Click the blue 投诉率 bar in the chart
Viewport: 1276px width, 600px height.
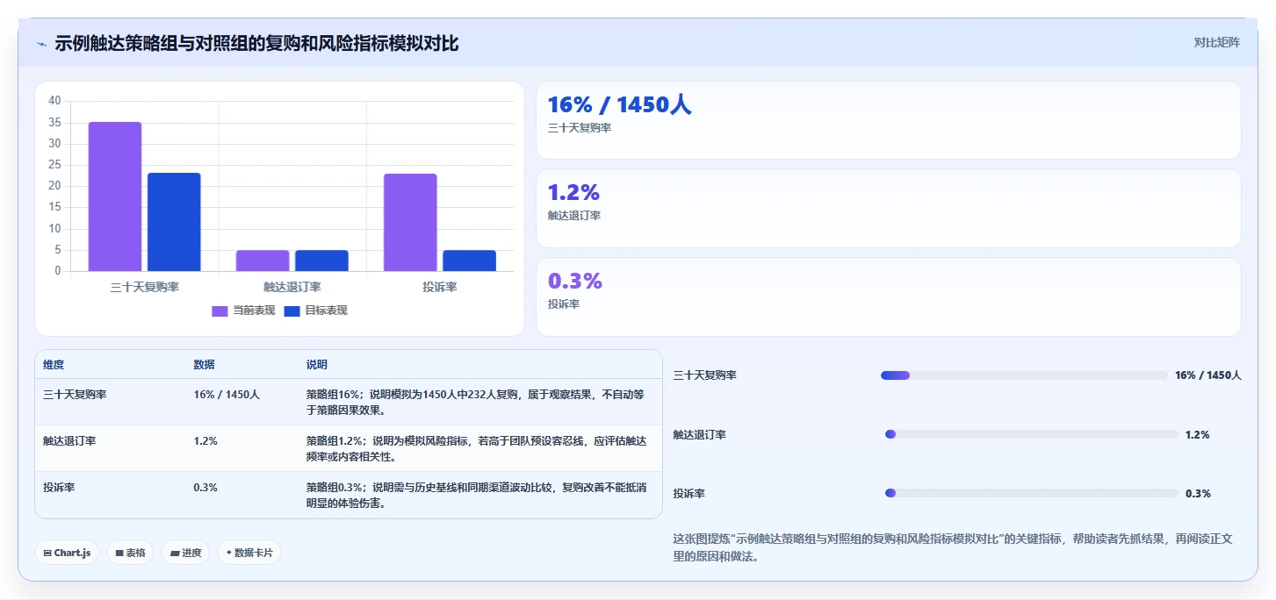pos(469,261)
